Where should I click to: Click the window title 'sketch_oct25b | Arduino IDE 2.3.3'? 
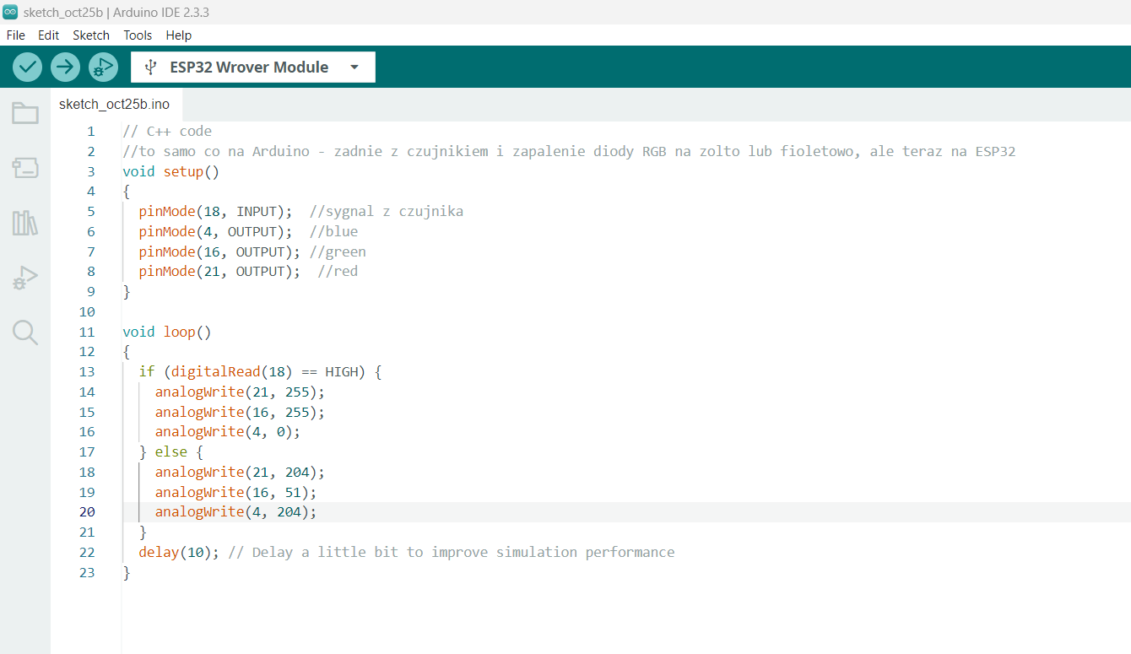(x=117, y=11)
